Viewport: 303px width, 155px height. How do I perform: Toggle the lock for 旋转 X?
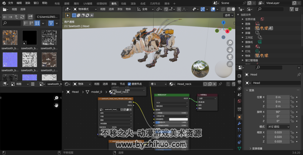click(292, 112)
